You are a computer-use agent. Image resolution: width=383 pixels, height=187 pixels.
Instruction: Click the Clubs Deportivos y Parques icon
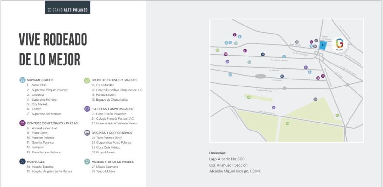[x=87, y=80]
